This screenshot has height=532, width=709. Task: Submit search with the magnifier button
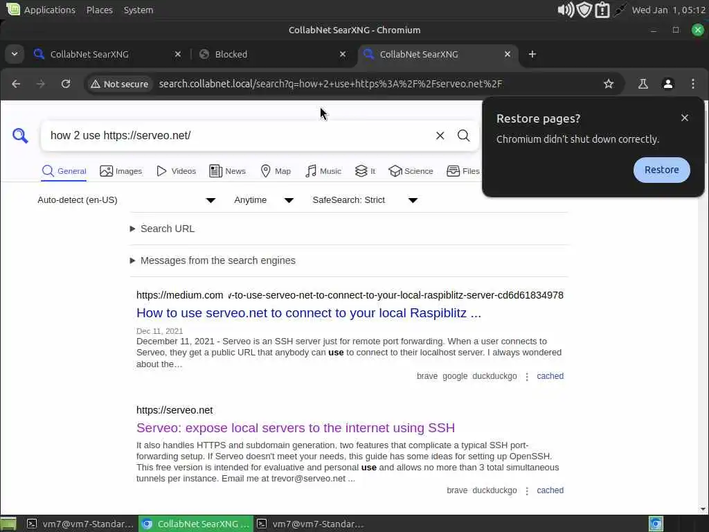pos(463,135)
